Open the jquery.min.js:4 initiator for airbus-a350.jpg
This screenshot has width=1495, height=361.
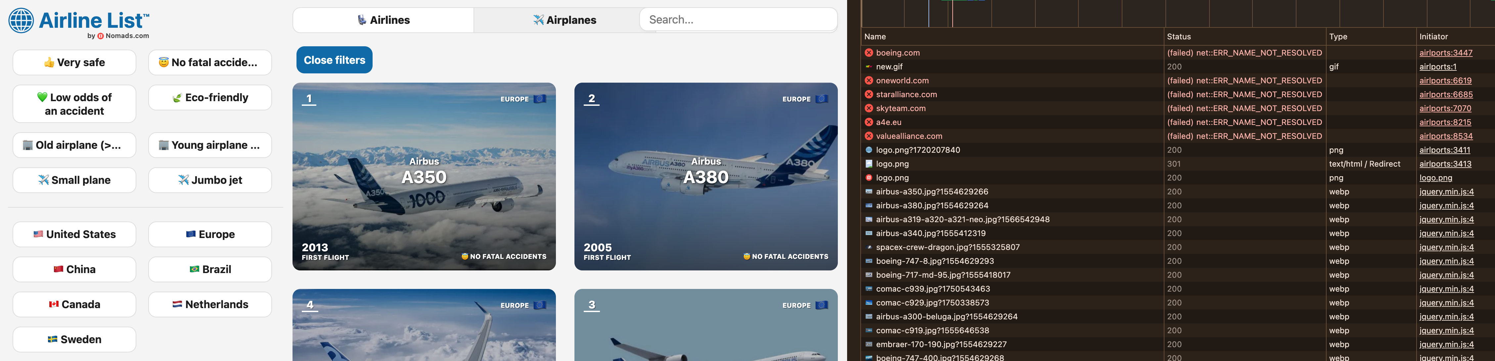[1446, 192]
